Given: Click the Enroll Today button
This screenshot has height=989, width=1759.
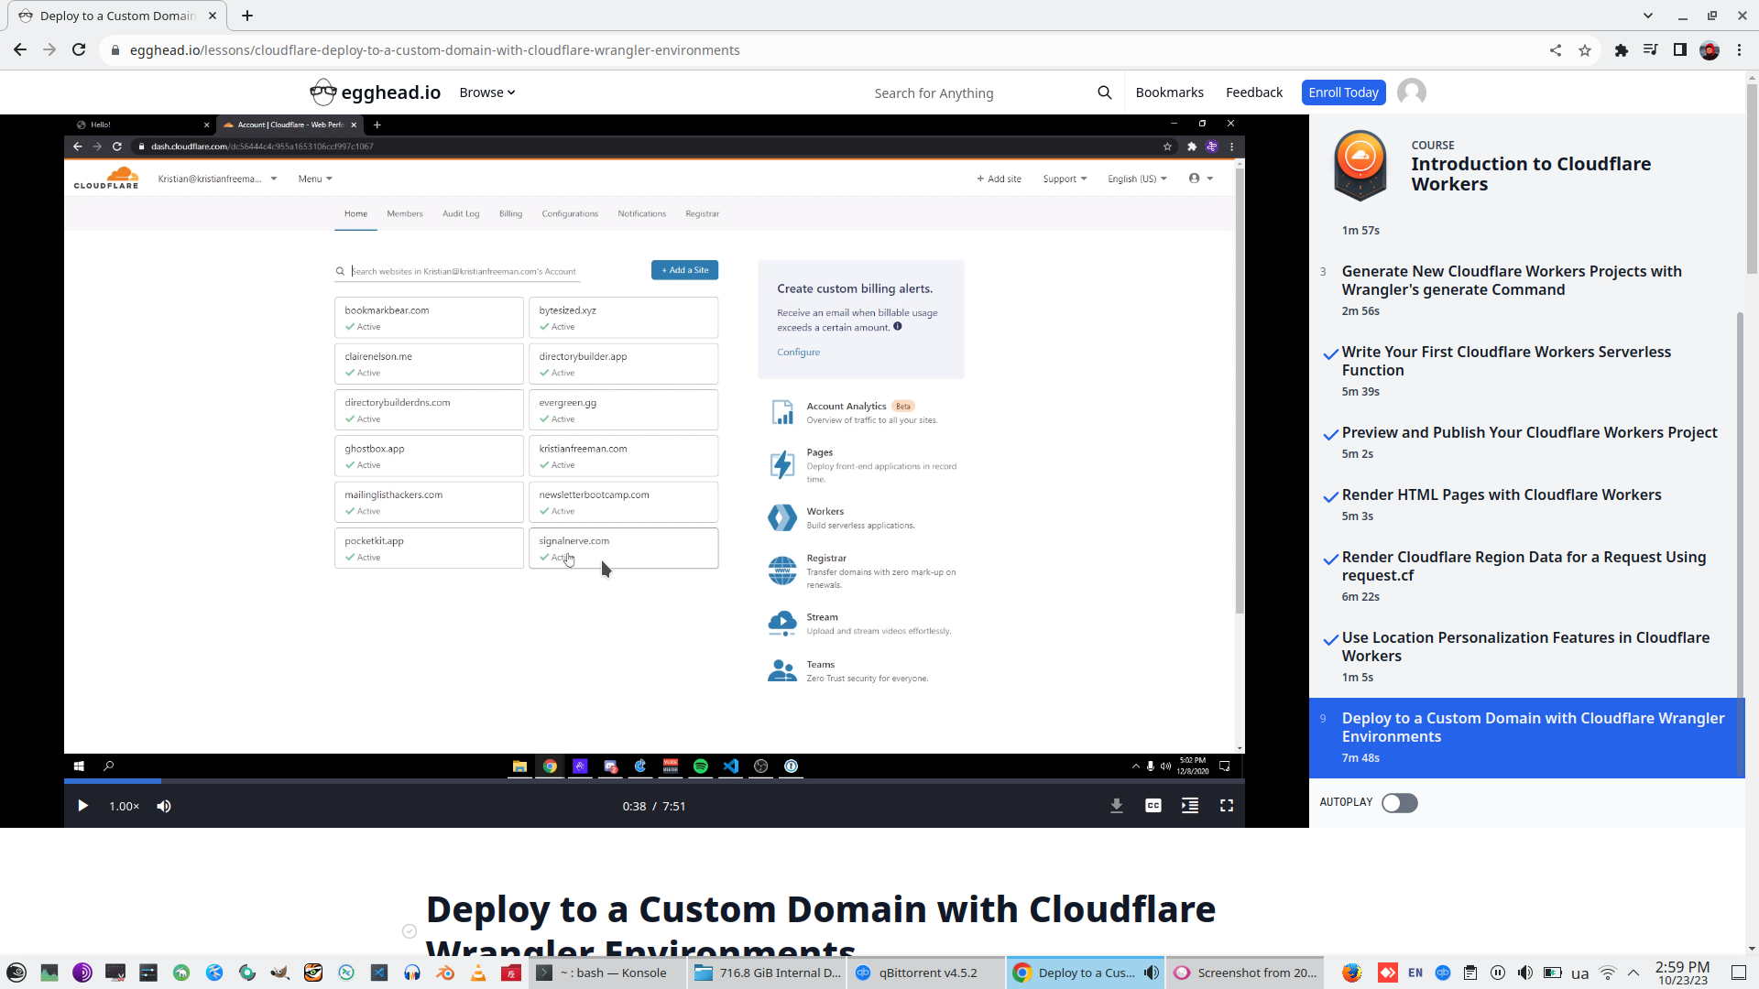Looking at the screenshot, I should coord(1343,92).
